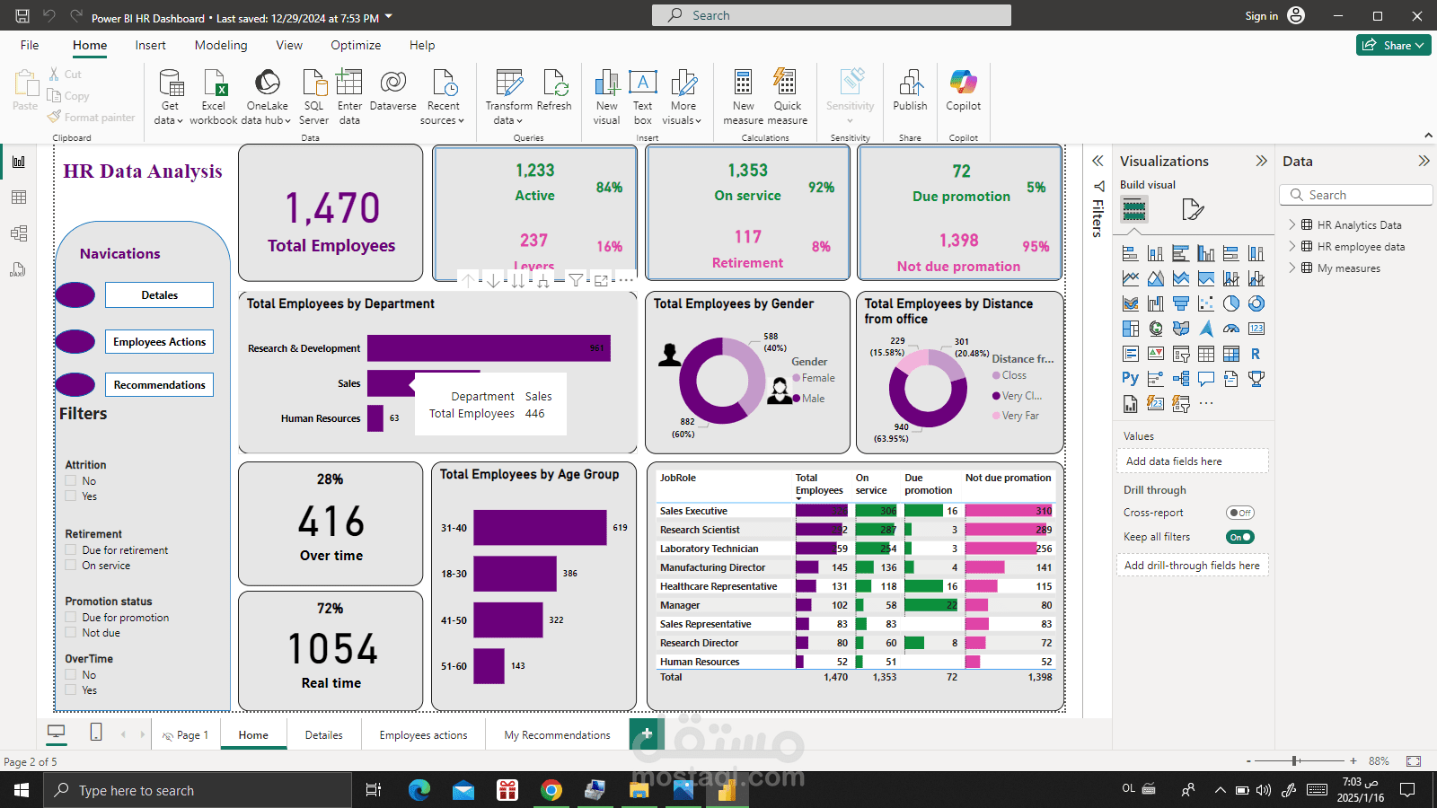Click the zoom in plus button
Image resolution: width=1437 pixels, height=808 pixels.
[1353, 760]
